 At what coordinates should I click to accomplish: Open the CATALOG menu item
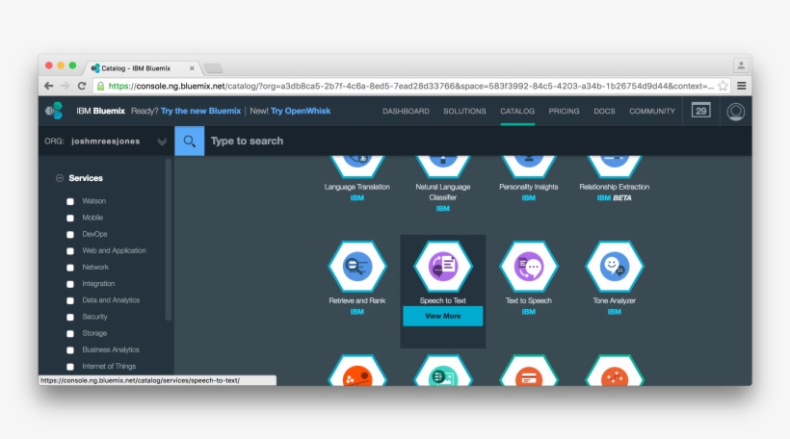[x=517, y=112]
